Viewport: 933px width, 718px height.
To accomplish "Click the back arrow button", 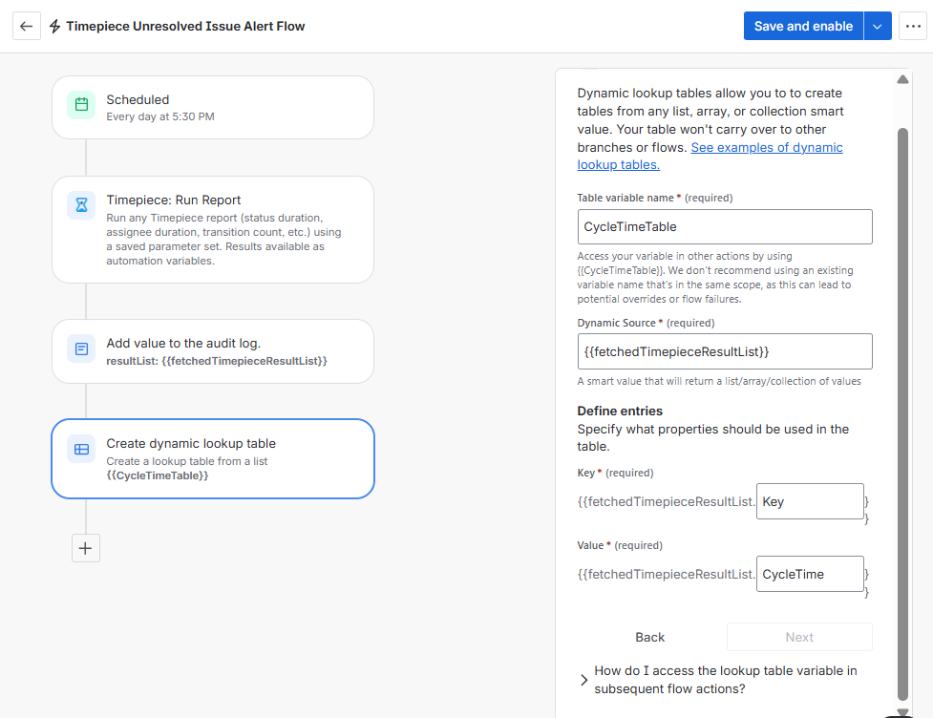I will [x=26, y=26].
